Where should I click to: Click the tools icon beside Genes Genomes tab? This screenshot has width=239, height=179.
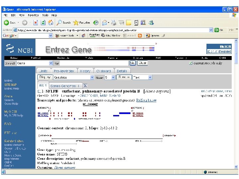85,86
